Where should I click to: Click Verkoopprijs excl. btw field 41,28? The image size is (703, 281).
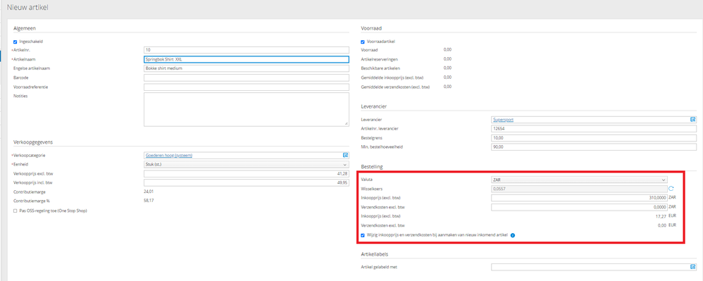click(x=246, y=173)
